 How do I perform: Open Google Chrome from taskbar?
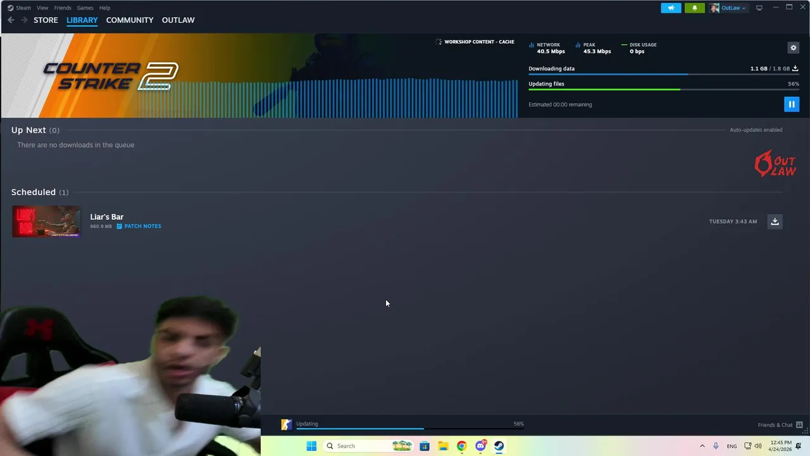click(x=461, y=446)
